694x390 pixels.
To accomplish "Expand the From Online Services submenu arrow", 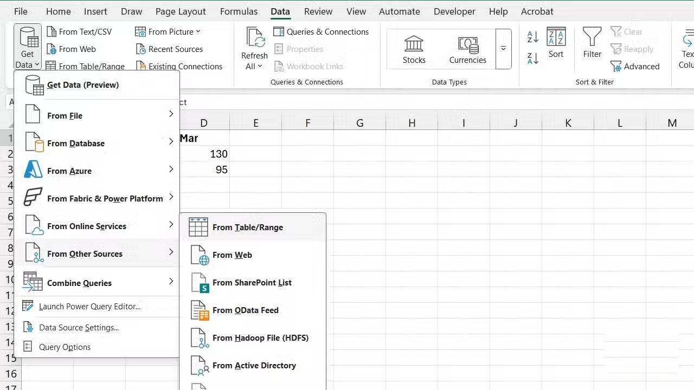I will 171,224.
